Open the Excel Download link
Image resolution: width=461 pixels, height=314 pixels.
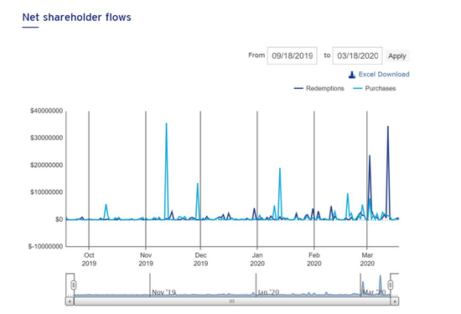384,74
